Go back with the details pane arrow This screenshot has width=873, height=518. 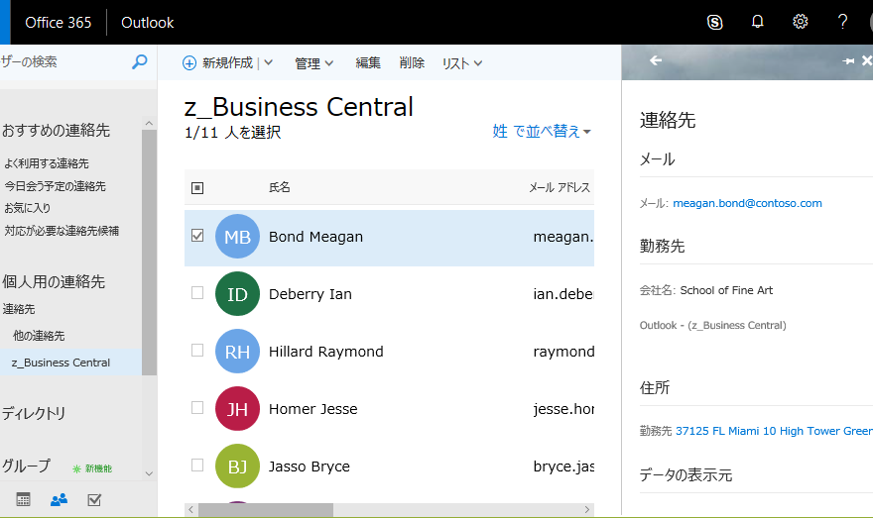pos(656,60)
